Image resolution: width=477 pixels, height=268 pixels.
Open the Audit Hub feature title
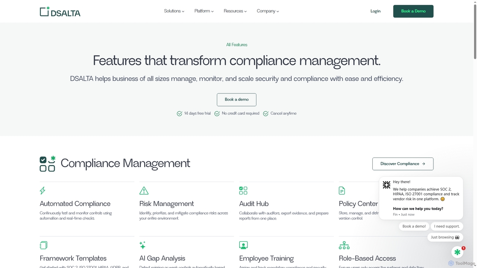[x=254, y=204]
